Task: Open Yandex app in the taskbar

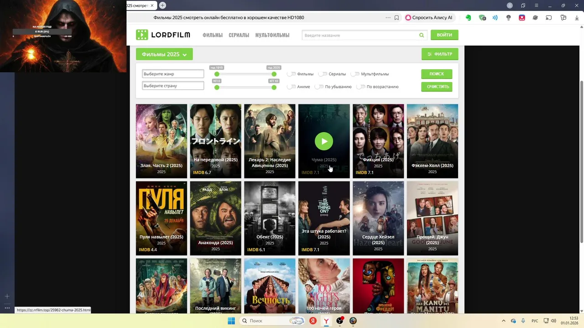Action: [x=313, y=321]
